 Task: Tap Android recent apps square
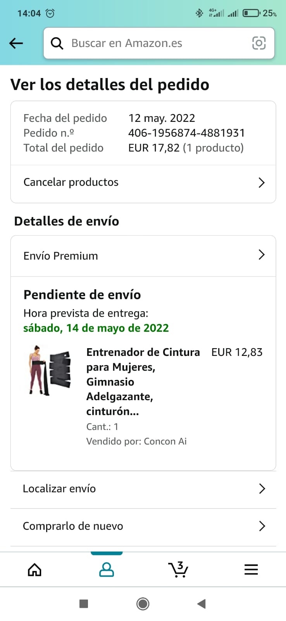(x=84, y=604)
